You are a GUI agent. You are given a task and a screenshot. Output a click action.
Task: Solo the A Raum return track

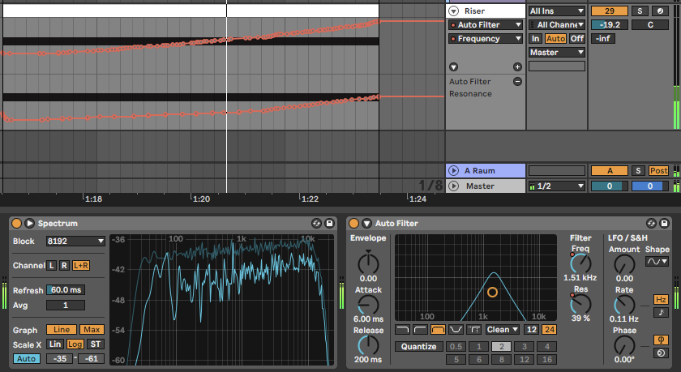pos(638,170)
